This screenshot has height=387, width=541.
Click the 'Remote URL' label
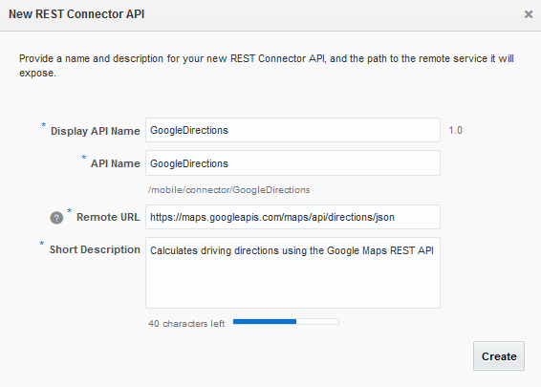108,217
